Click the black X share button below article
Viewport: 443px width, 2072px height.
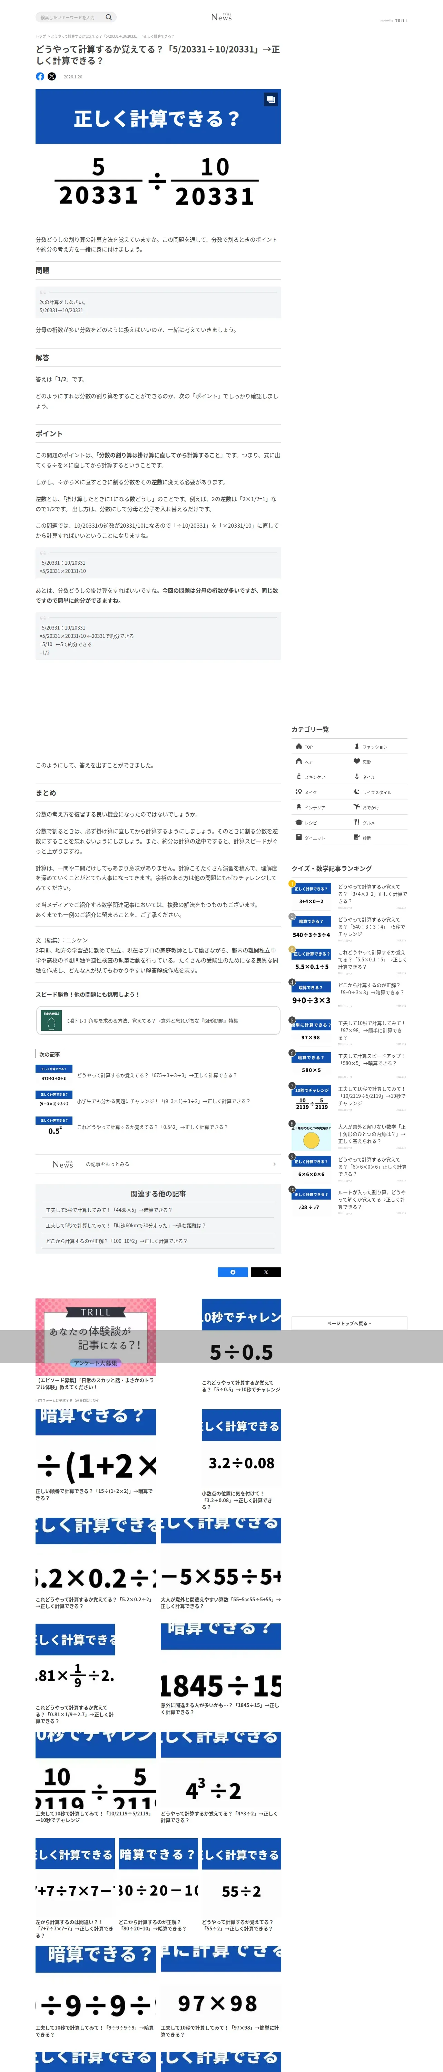click(x=266, y=1272)
